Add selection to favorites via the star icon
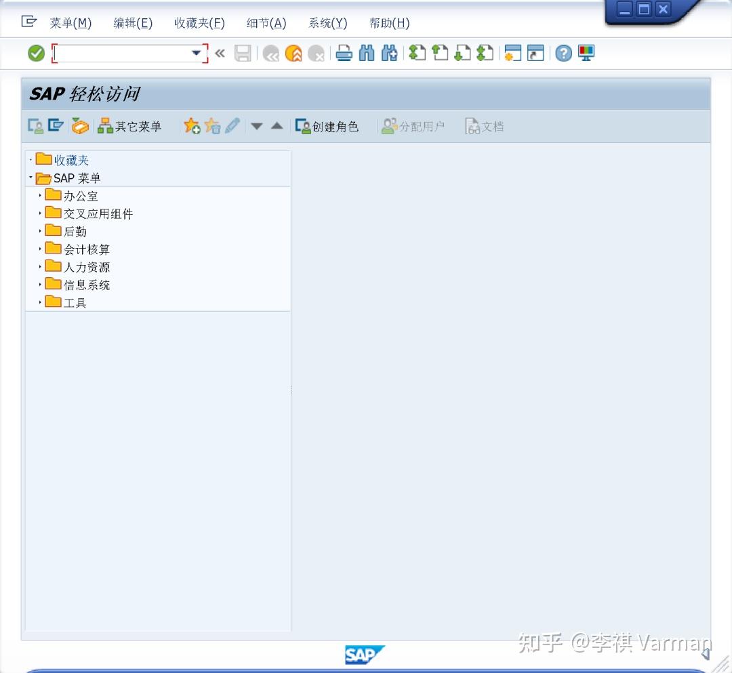 coord(190,126)
